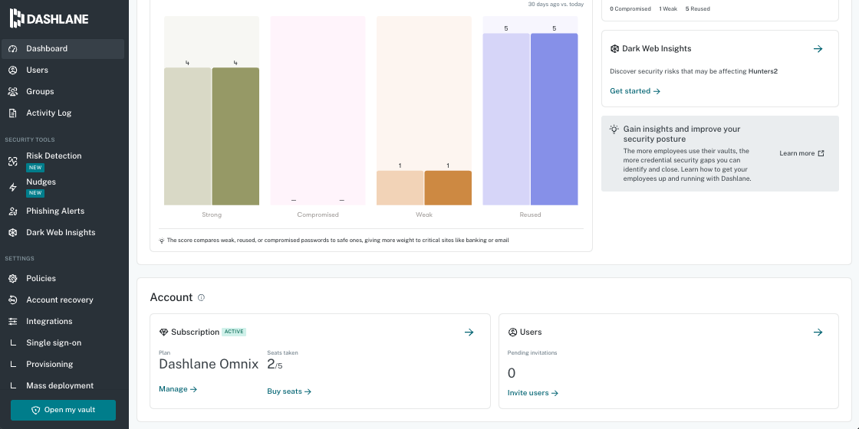
Task: Click the lighter lavender Reused bar
Action: [506, 120]
